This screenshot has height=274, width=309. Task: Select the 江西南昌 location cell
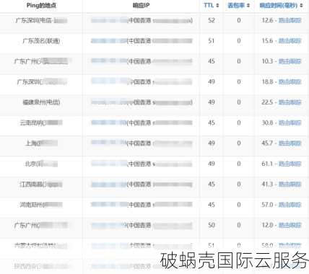pos(41,184)
